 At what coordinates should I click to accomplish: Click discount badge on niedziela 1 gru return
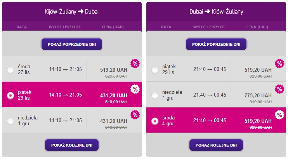click(279, 89)
